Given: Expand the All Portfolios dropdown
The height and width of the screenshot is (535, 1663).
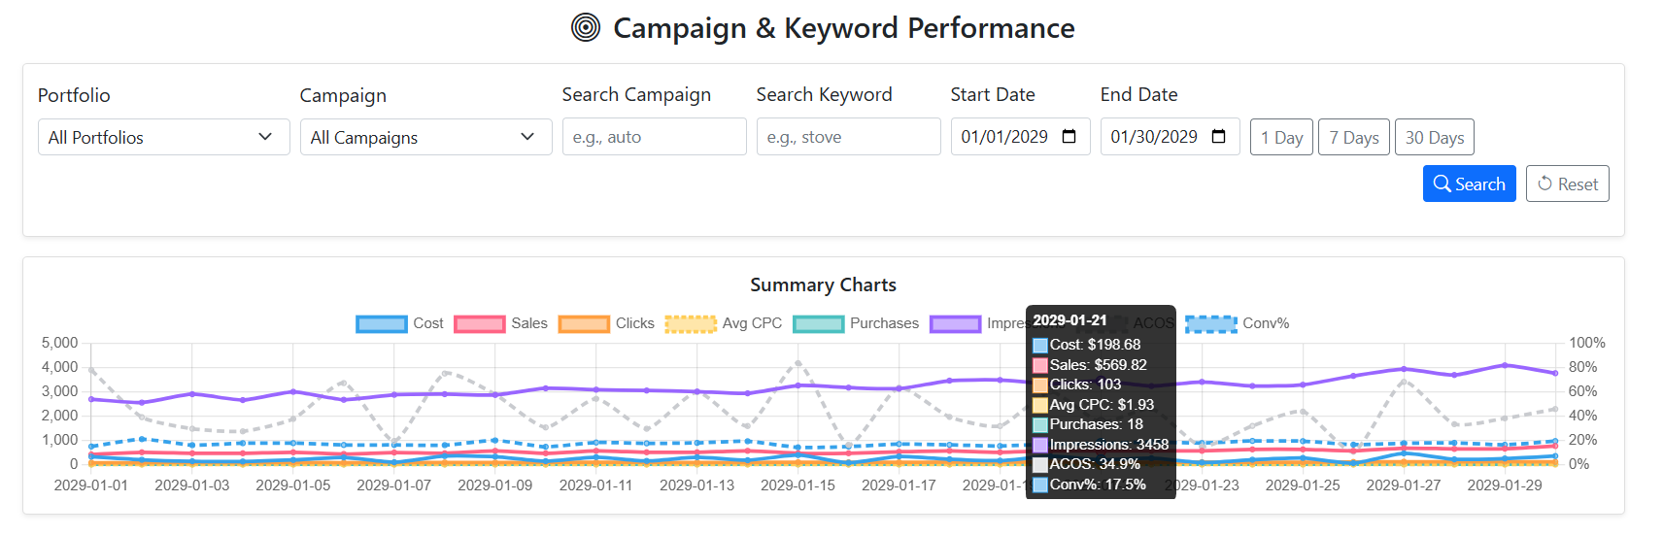Looking at the screenshot, I should pos(163,138).
